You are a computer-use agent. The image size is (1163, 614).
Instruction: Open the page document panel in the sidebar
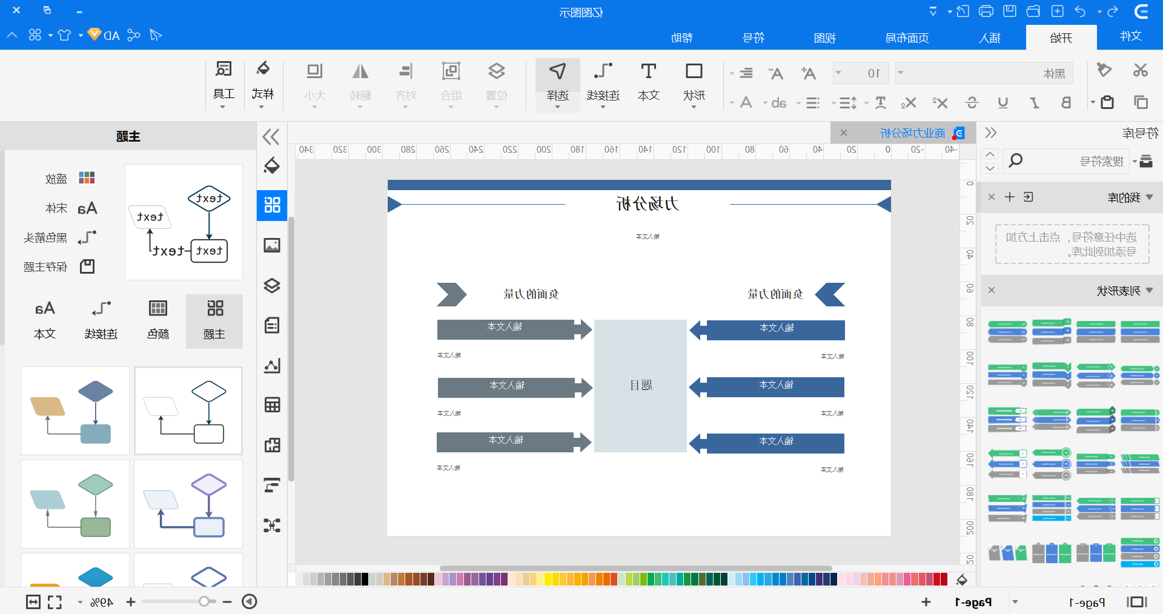pyautogui.click(x=272, y=325)
